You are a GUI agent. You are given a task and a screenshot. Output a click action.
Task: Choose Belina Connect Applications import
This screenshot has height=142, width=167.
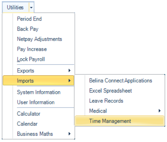[120, 81]
